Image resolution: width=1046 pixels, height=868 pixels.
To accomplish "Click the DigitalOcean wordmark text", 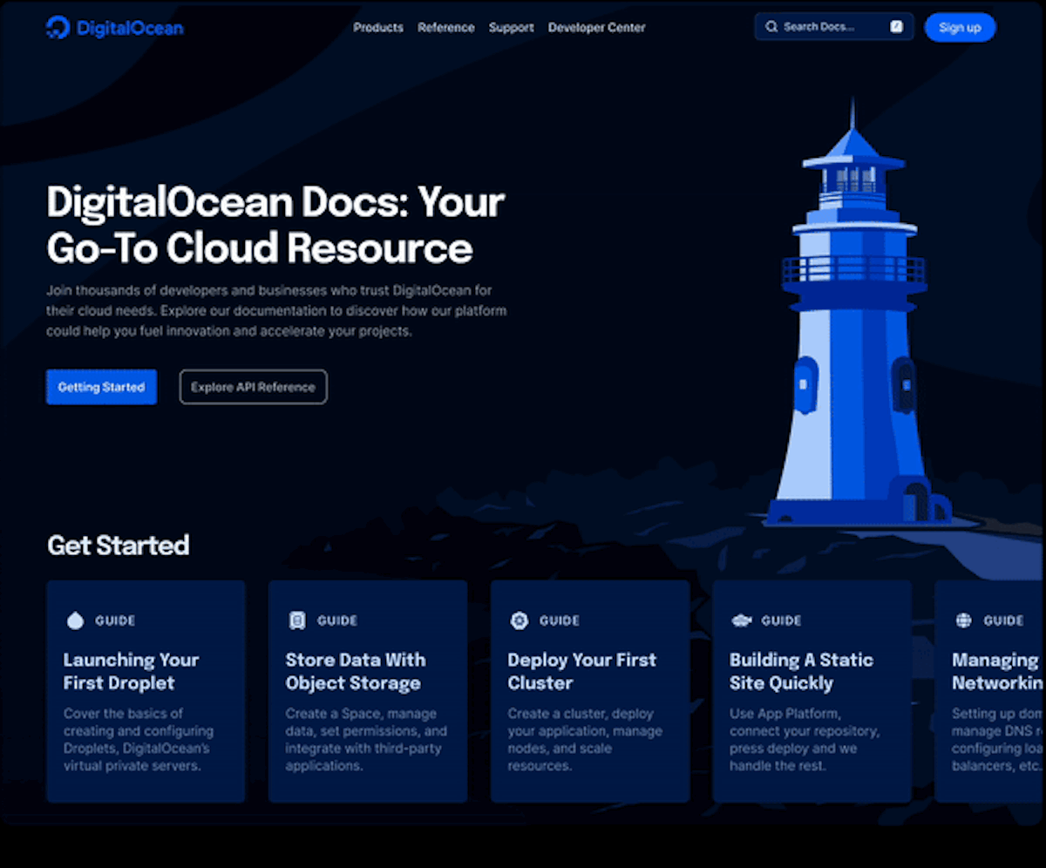I will (x=130, y=28).
